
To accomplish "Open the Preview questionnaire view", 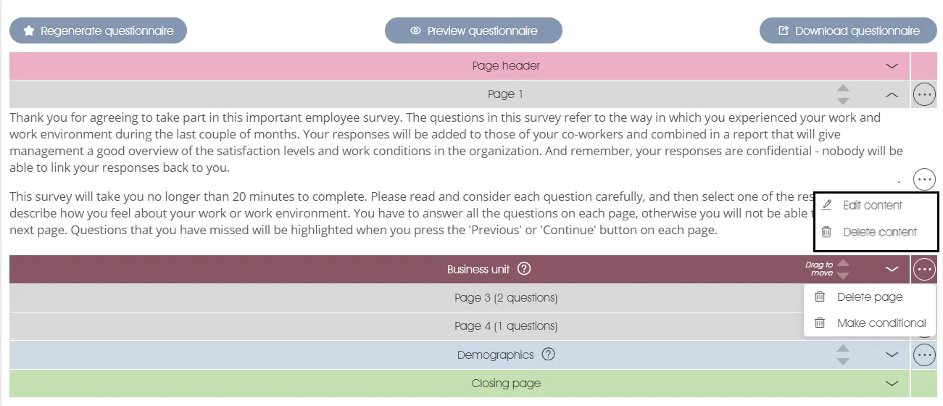I will point(473,31).
